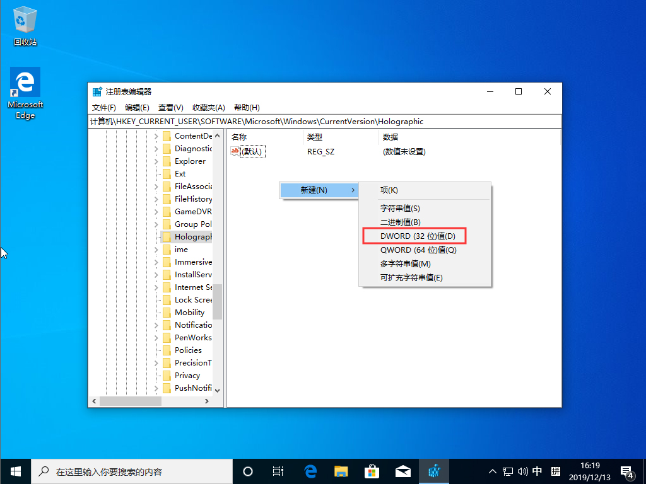The width and height of the screenshot is (646, 484).
Task: Open Microsoft Store from the taskbar
Action: pos(372,471)
